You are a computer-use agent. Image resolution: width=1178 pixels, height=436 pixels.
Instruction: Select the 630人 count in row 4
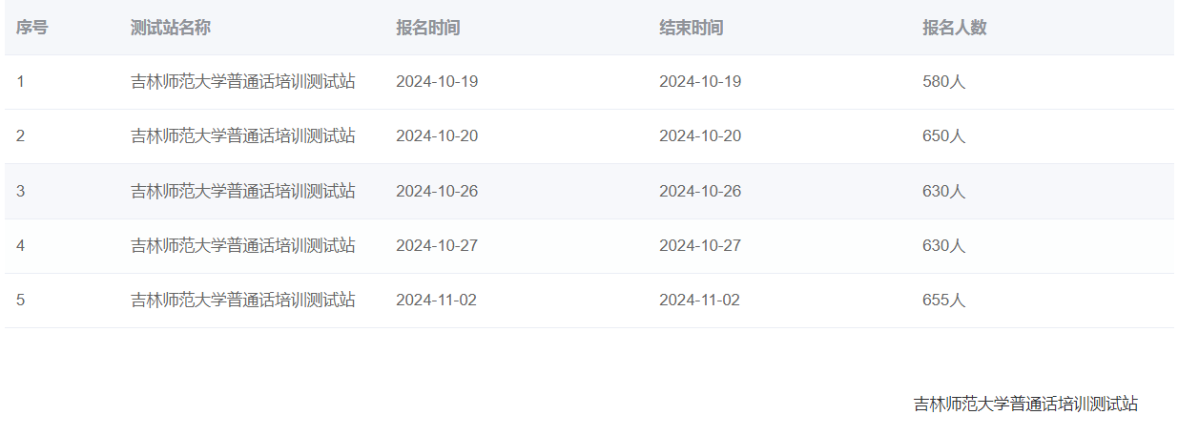943,246
